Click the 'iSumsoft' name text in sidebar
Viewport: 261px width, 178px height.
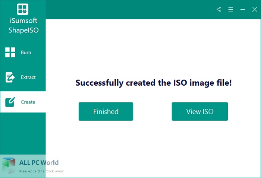click(23, 21)
